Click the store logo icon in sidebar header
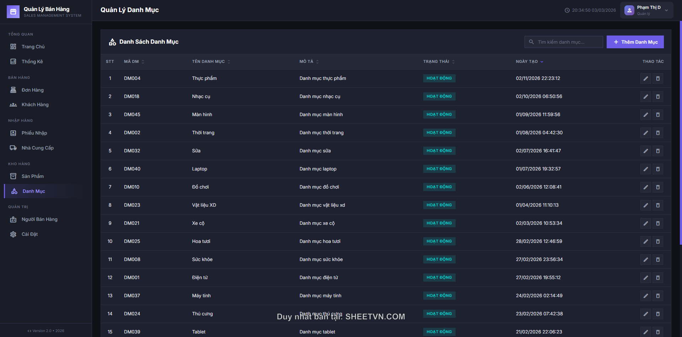This screenshot has width=682, height=337. pyautogui.click(x=13, y=12)
